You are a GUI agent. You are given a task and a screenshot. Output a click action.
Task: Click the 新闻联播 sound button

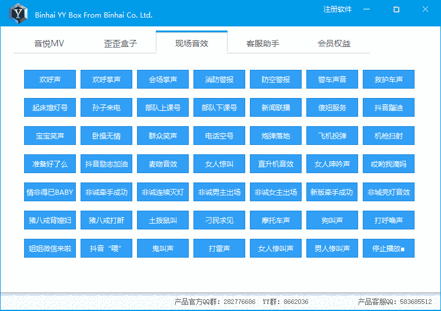pos(276,107)
